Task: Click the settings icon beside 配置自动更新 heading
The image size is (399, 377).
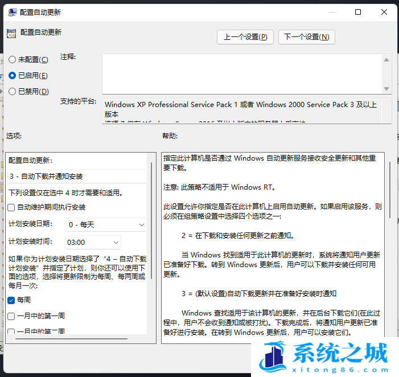Action: tap(11, 33)
